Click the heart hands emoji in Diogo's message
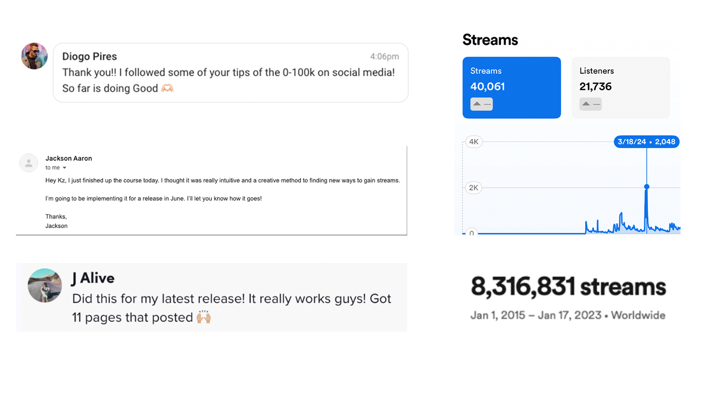The height and width of the screenshot is (405, 718). [167, 88]
